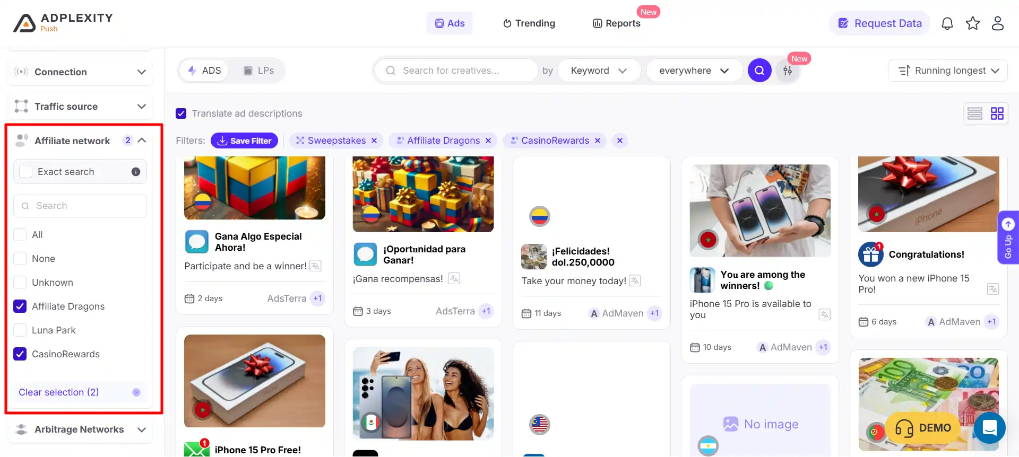The height and width of the screenshot is (457, 1019).
Task: Click AdsTerra label on 3 days card
Action: tap(455, 311)
